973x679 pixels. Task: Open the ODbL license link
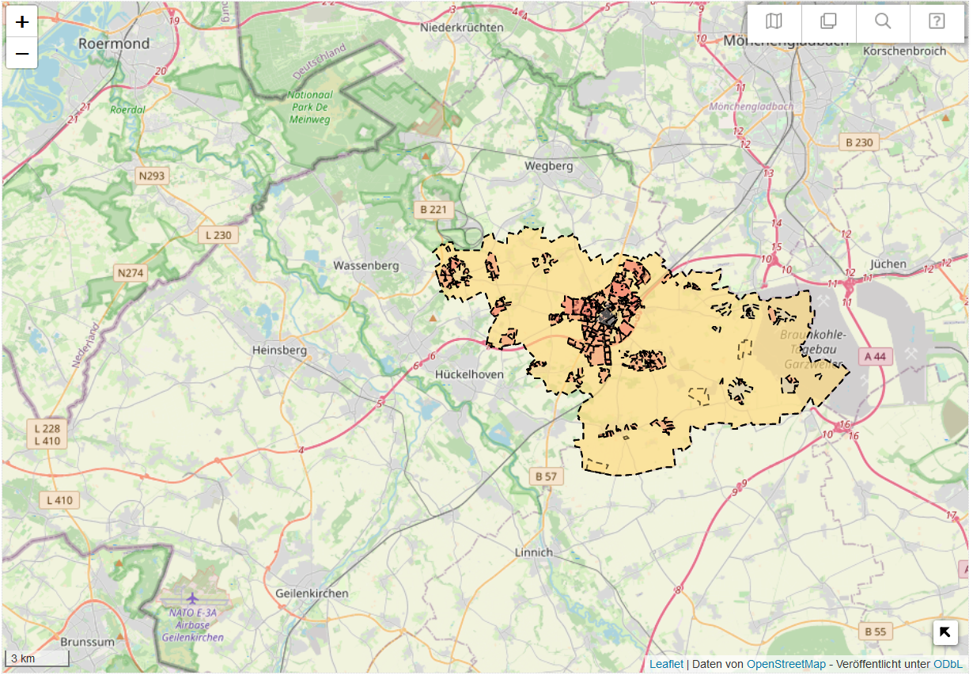coord(948,665)
